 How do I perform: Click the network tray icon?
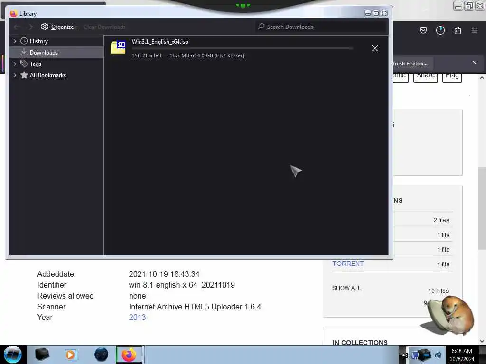424,355
